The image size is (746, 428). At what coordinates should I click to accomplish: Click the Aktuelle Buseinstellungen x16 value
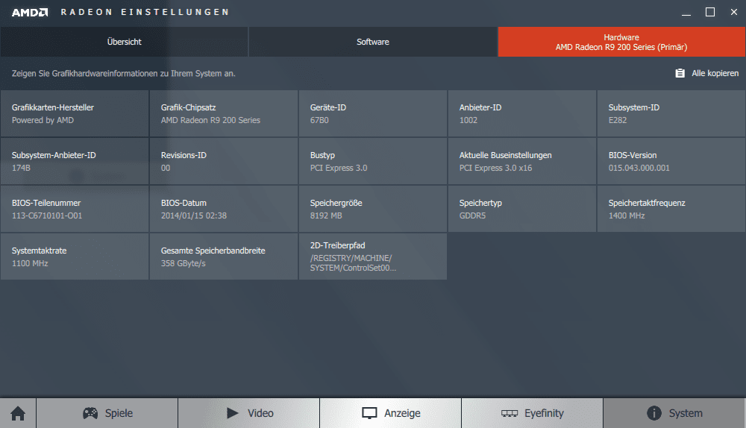(x=496, y=168)
